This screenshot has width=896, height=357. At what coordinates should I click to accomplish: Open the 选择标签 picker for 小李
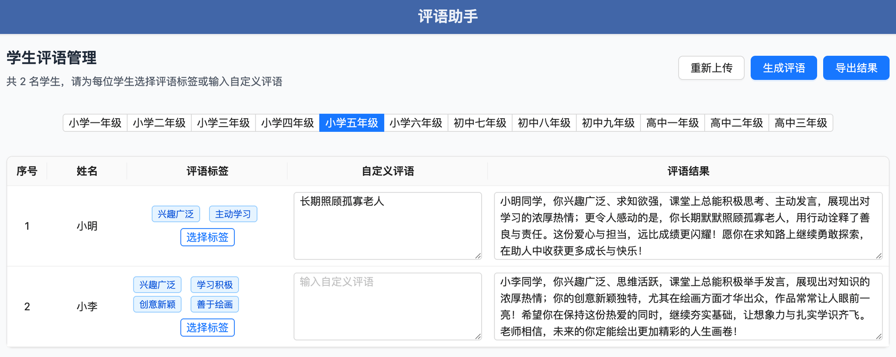(x=207, y=327)
